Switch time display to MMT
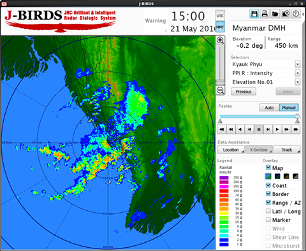Screen dimensions: 306x251 point(220,27)
